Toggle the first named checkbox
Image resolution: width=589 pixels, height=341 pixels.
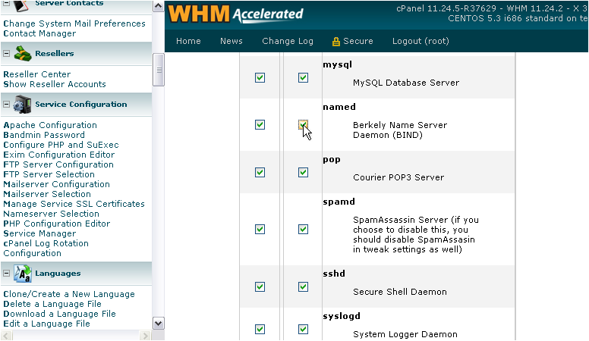click(x=260, y=124)
